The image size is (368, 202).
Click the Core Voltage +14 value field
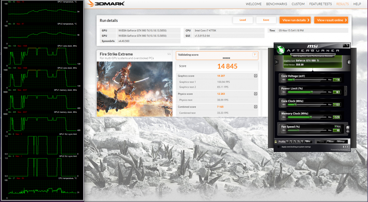[336, 80]
